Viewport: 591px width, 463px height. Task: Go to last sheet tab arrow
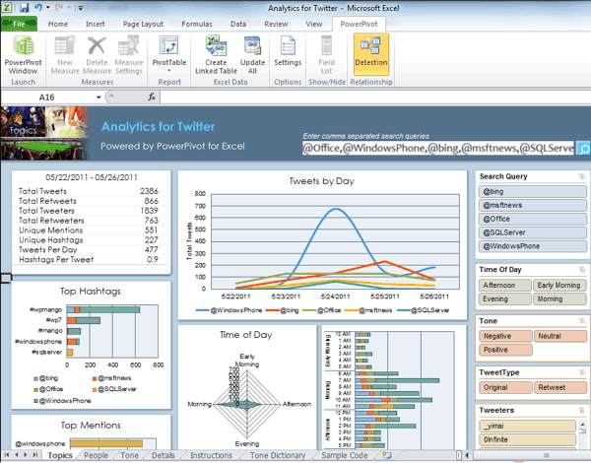[x=35, y=455]
